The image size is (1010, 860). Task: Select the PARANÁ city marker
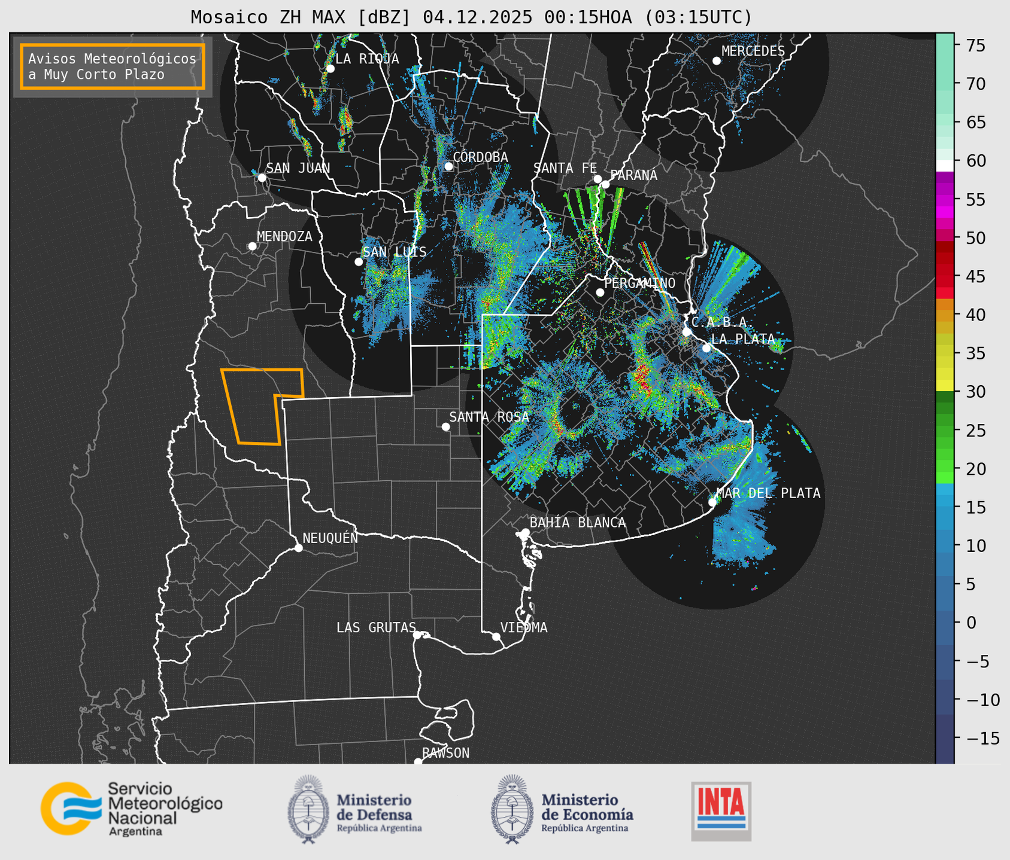click(605, 184)
